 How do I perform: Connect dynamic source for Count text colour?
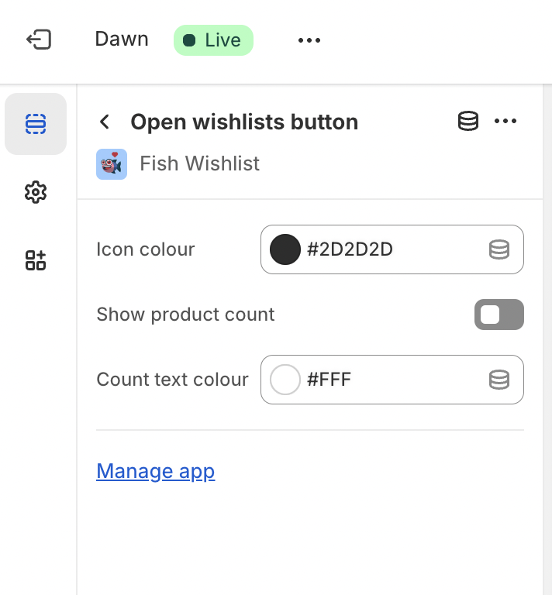pos(499,380)
